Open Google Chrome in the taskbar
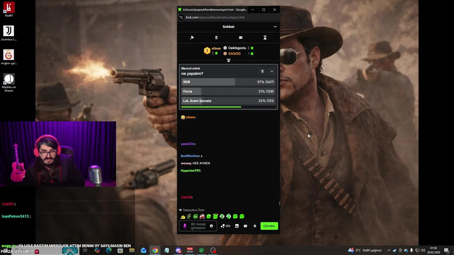The width and height of the screenshot is (454, 255). pos(155,250)
